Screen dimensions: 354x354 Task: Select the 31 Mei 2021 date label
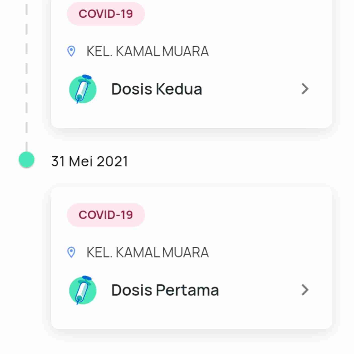click(90, 161)
